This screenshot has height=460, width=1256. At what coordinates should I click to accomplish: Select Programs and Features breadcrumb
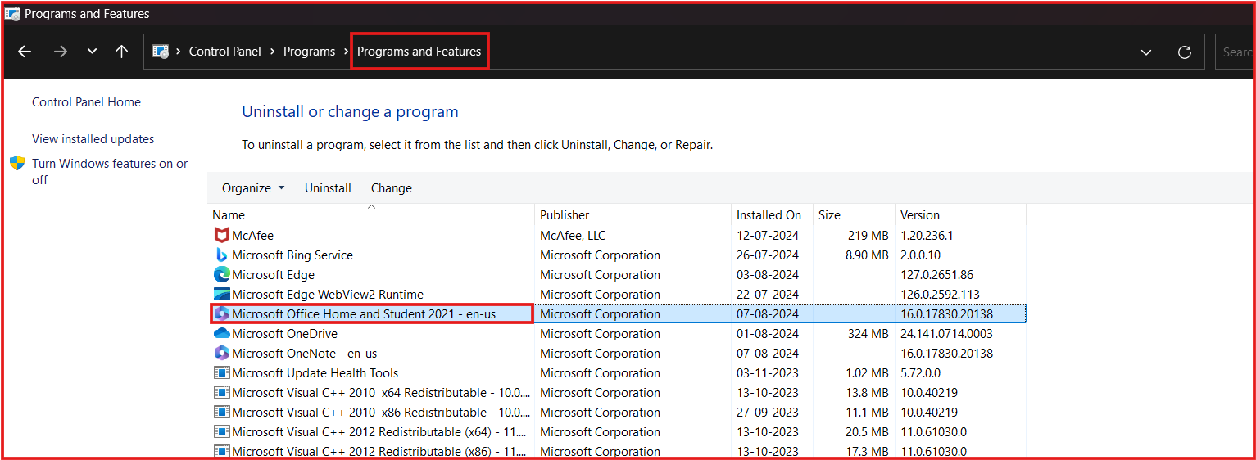click(419, 52)
